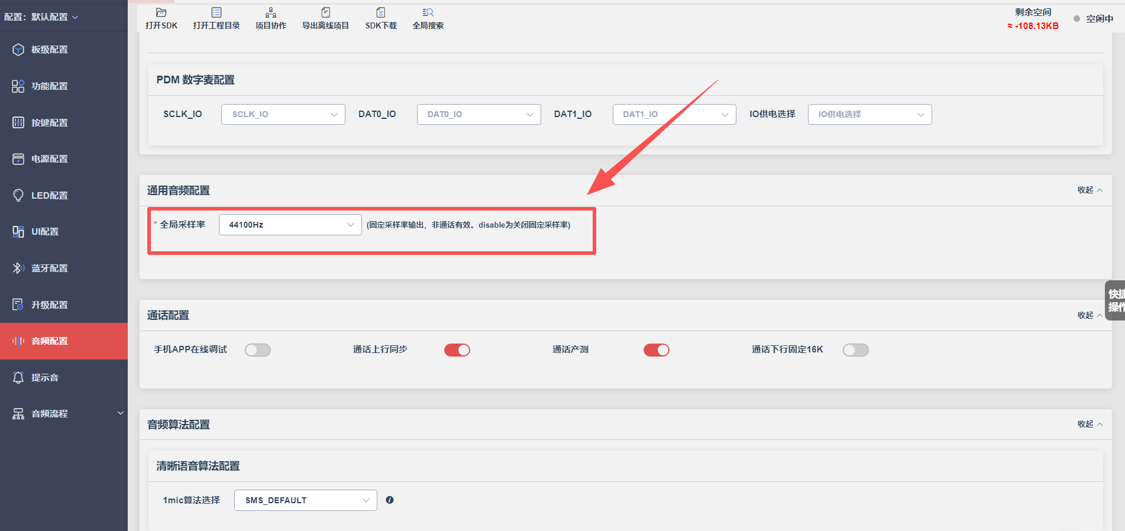Screen dimensions: 1125x531
Task: Click the 快捷操作 side tab
Action: [1116, 300]
